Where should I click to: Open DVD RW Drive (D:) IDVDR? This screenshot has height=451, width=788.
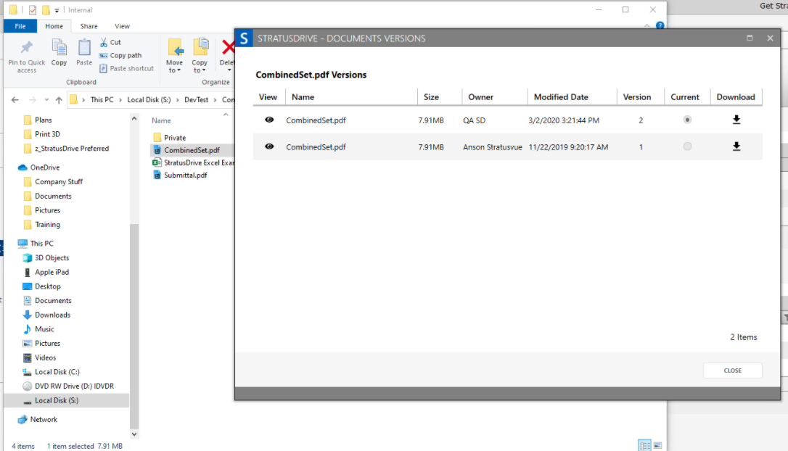(74, 386)
